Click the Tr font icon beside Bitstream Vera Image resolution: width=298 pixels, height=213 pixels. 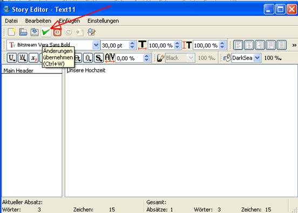[12, 45]
